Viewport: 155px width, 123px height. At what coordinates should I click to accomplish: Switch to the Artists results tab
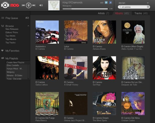click(103, 13)
